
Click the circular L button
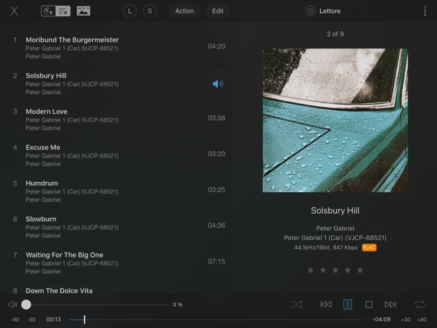[x=130, y=11]
